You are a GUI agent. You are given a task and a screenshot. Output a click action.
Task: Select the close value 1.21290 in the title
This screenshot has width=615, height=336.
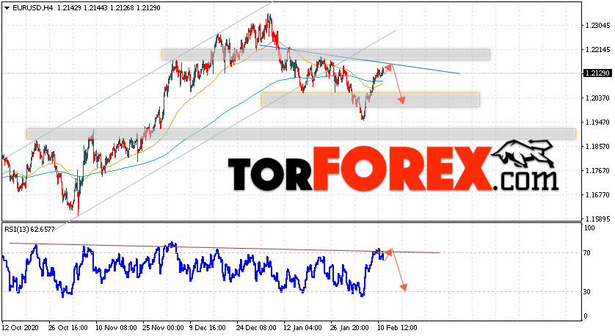pos(148,8)
